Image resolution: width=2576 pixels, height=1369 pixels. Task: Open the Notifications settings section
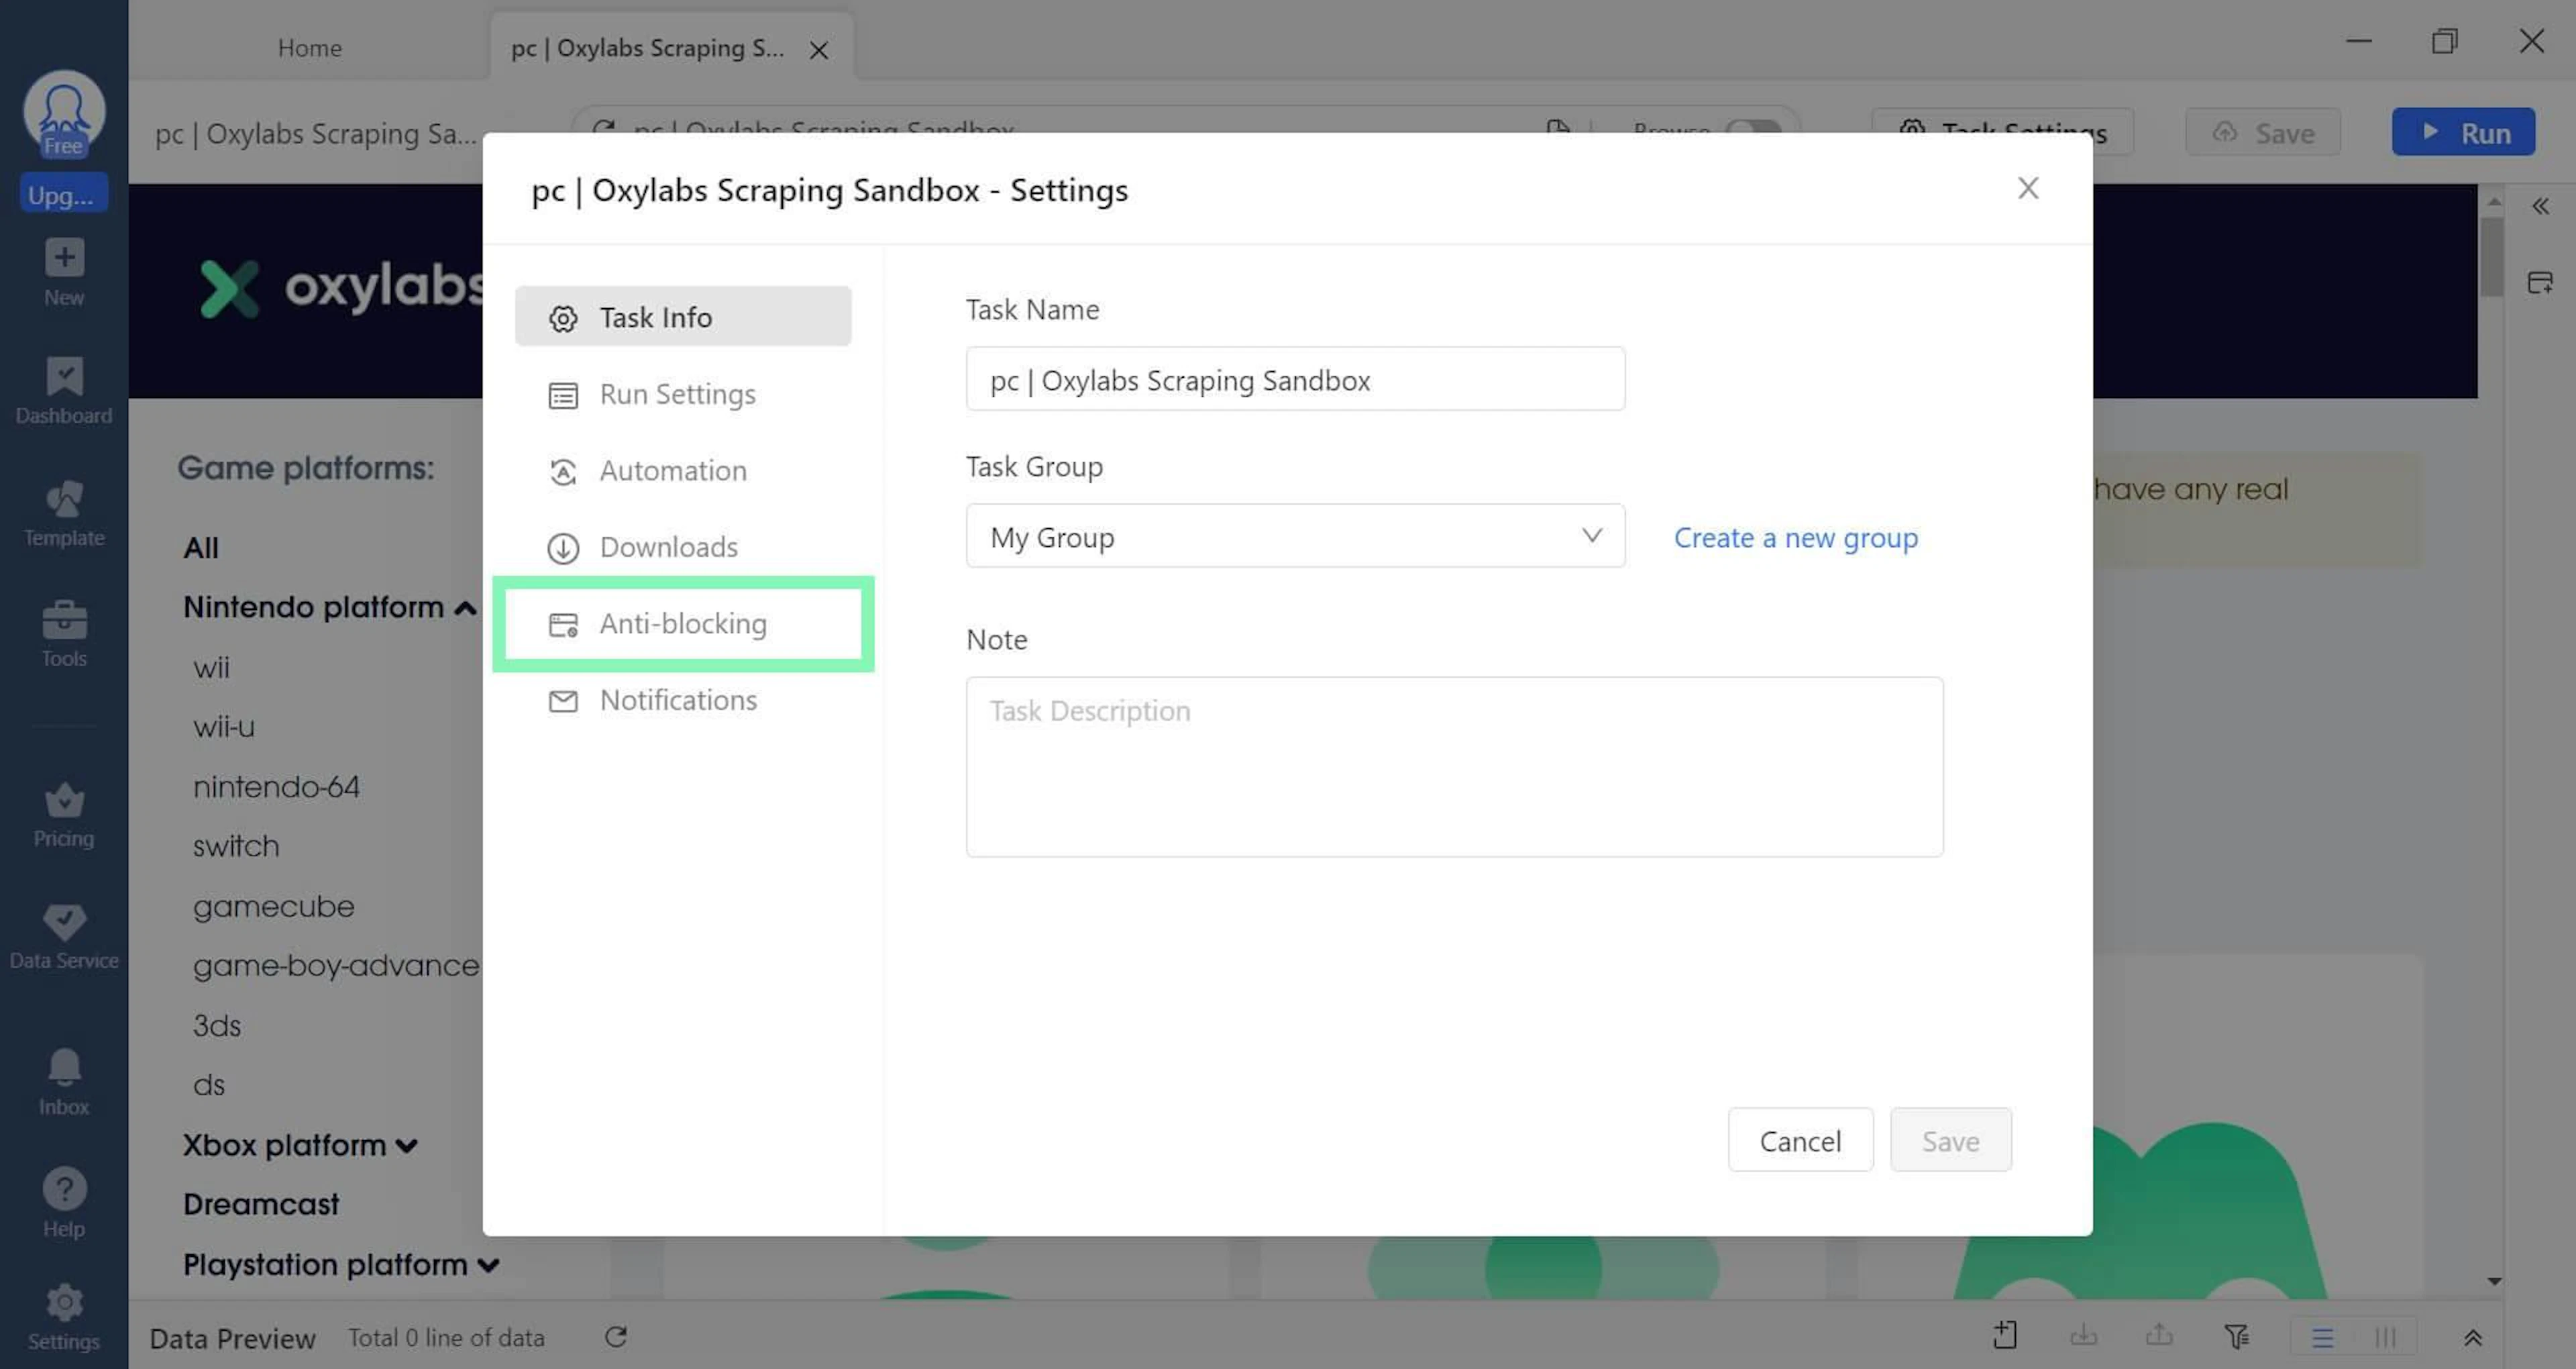(683, 701)
